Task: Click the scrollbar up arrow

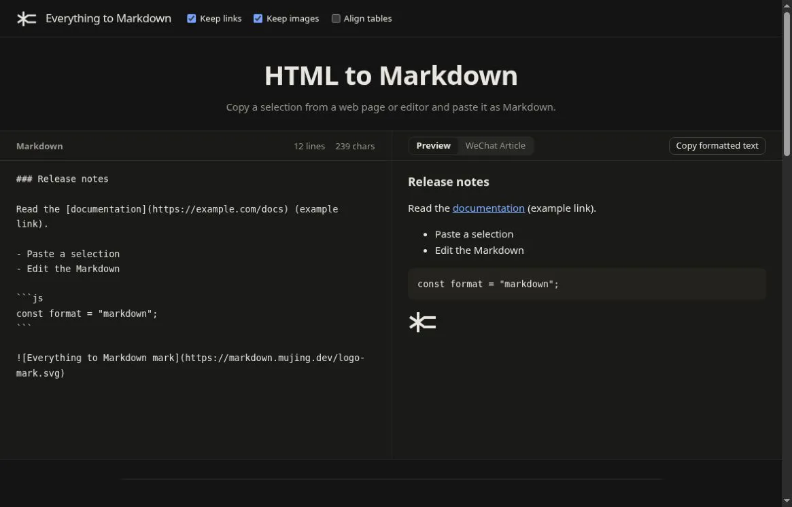Action: [787, 5]
